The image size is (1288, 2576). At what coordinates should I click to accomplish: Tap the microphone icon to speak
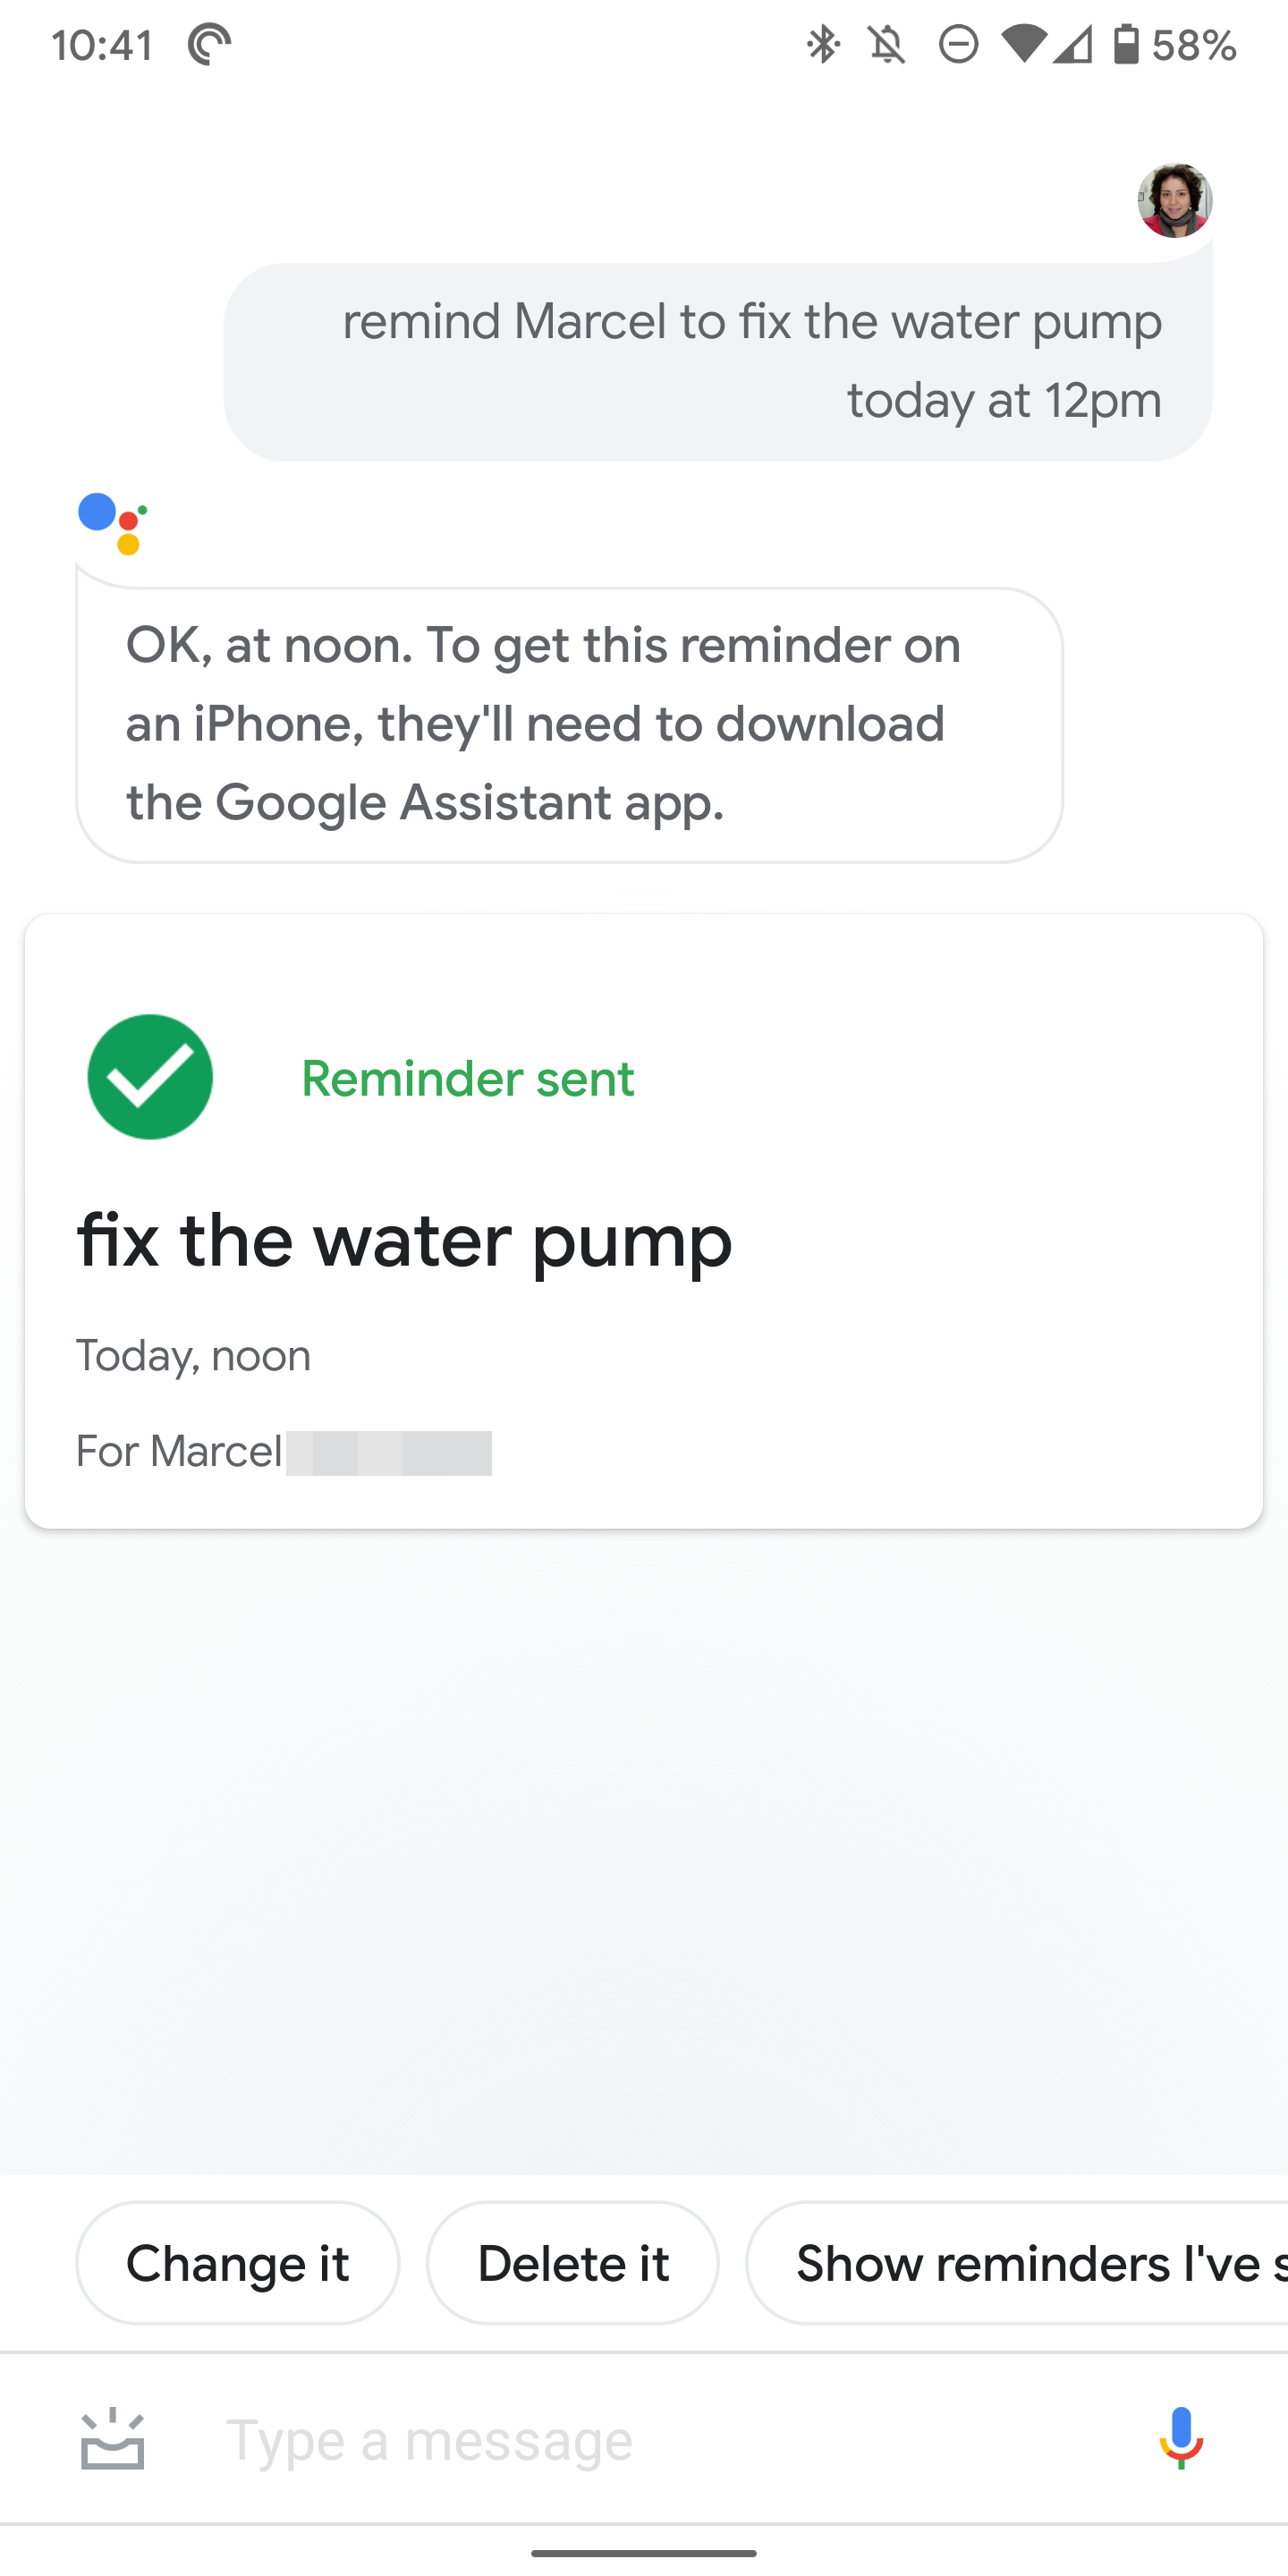(x=1180, y=2437)
